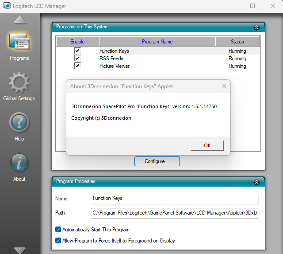The width and height of the screenshot is (283, 254).
Task: Click Running status of Picture Viewer
Action: tap(237, 66)
